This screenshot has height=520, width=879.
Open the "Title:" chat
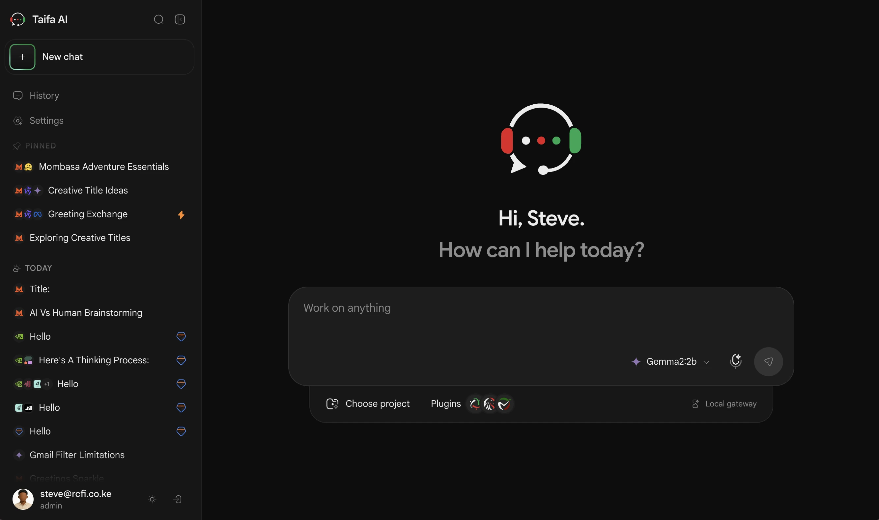pyautogui.click(x=100, y=289)
